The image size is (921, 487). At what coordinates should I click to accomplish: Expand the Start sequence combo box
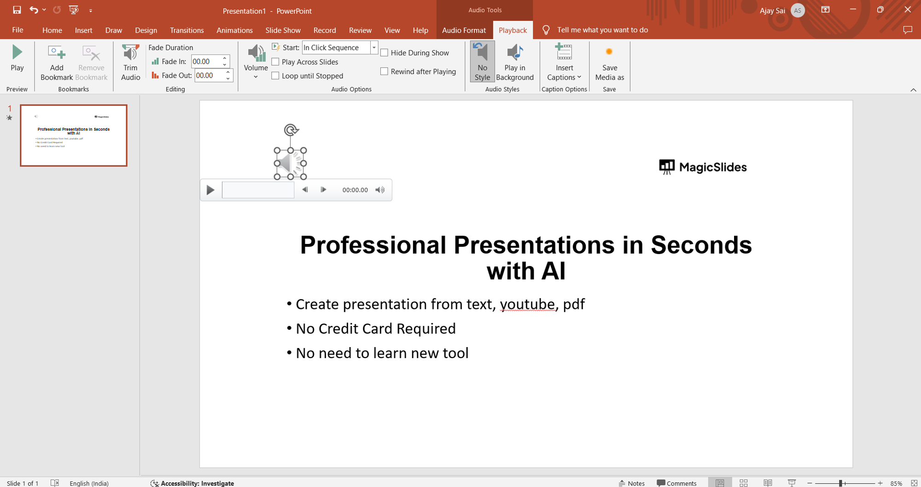[x=374, y=47]
